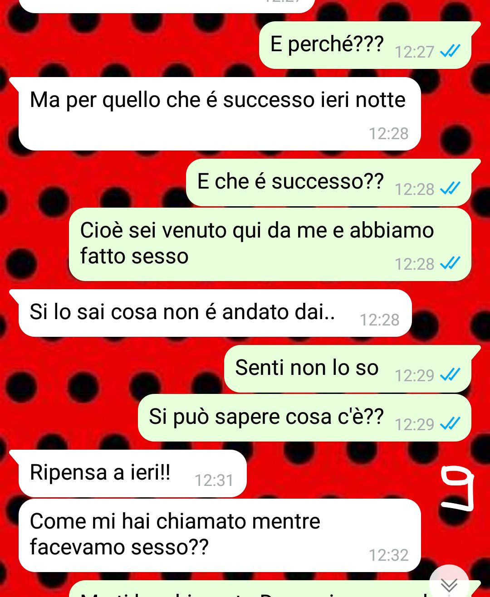Screen dimensions: 490x597
Task: Tap the scroll-to-bottom double chevron button
Action: pos(449,583)
